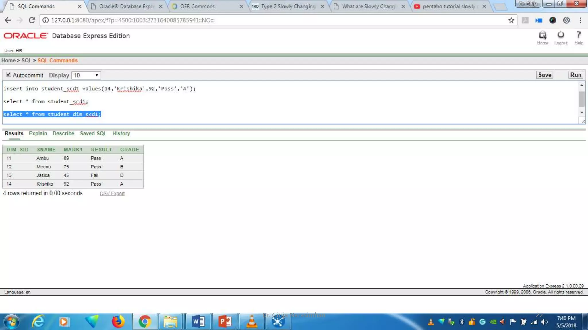Open the History tab
This screenshot has width=588, height=330.
click(121, 133)
